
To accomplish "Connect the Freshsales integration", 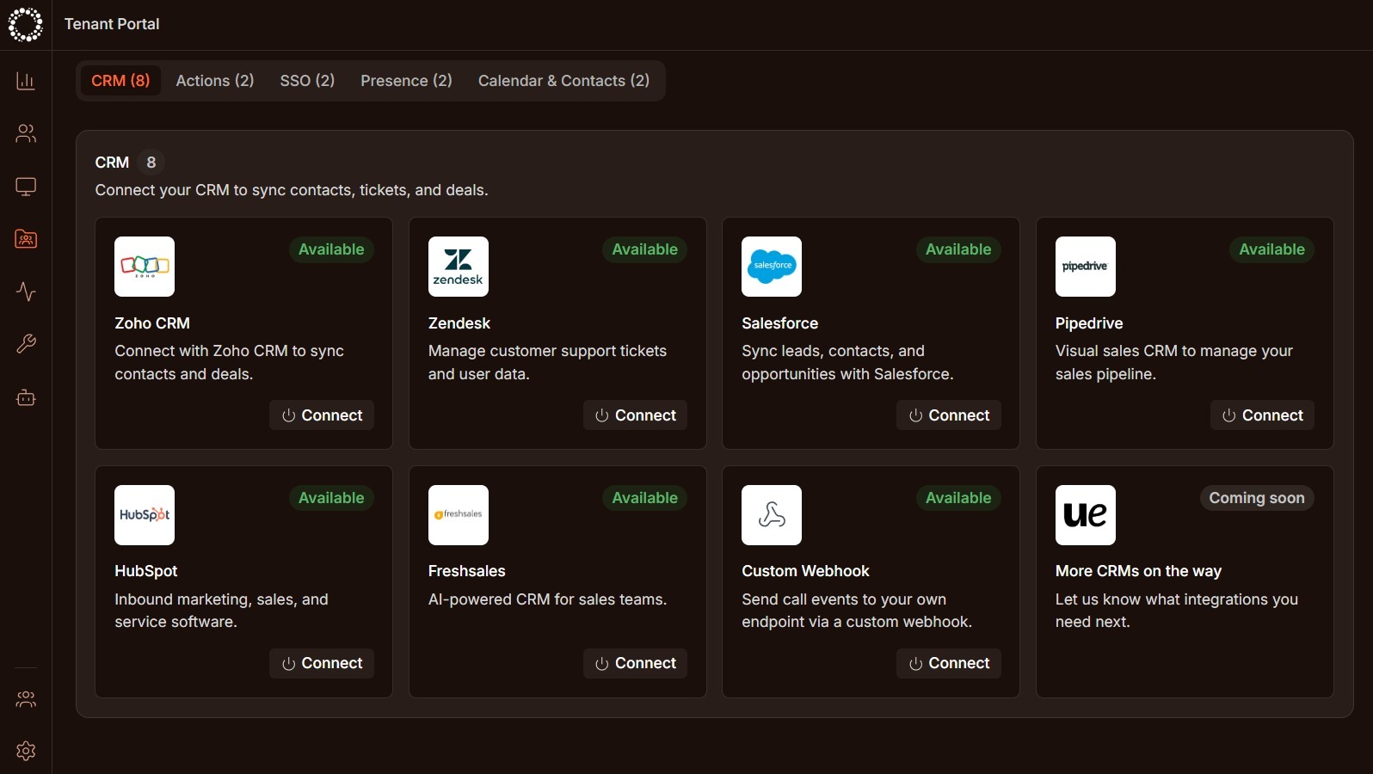I will tap(635, 663).
